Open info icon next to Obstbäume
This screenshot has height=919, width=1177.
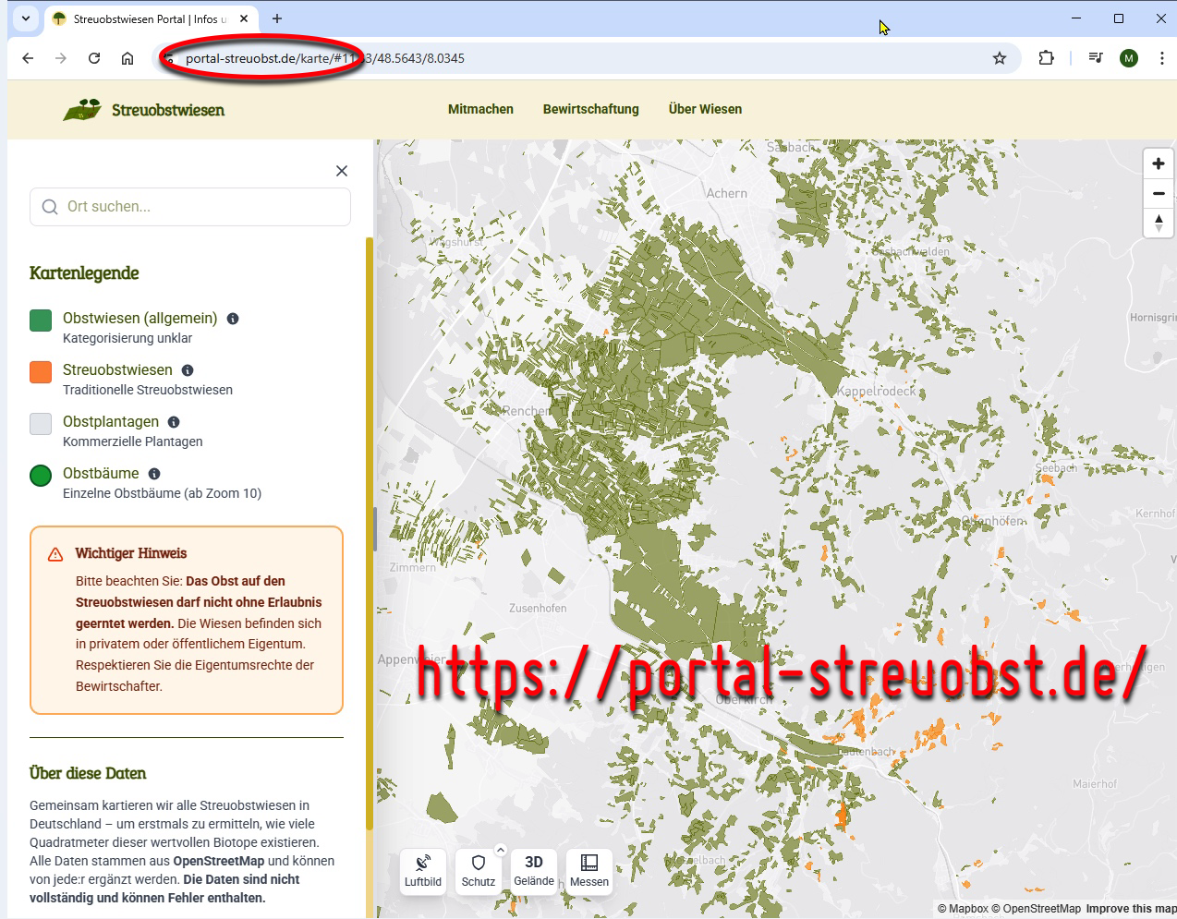point(154,474)
